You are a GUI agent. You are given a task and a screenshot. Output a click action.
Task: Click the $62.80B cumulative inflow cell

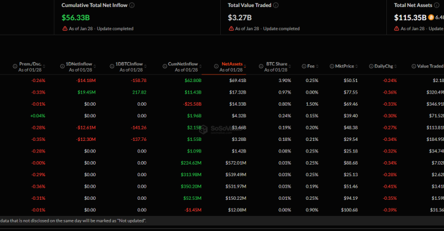[x=193, y=80]
